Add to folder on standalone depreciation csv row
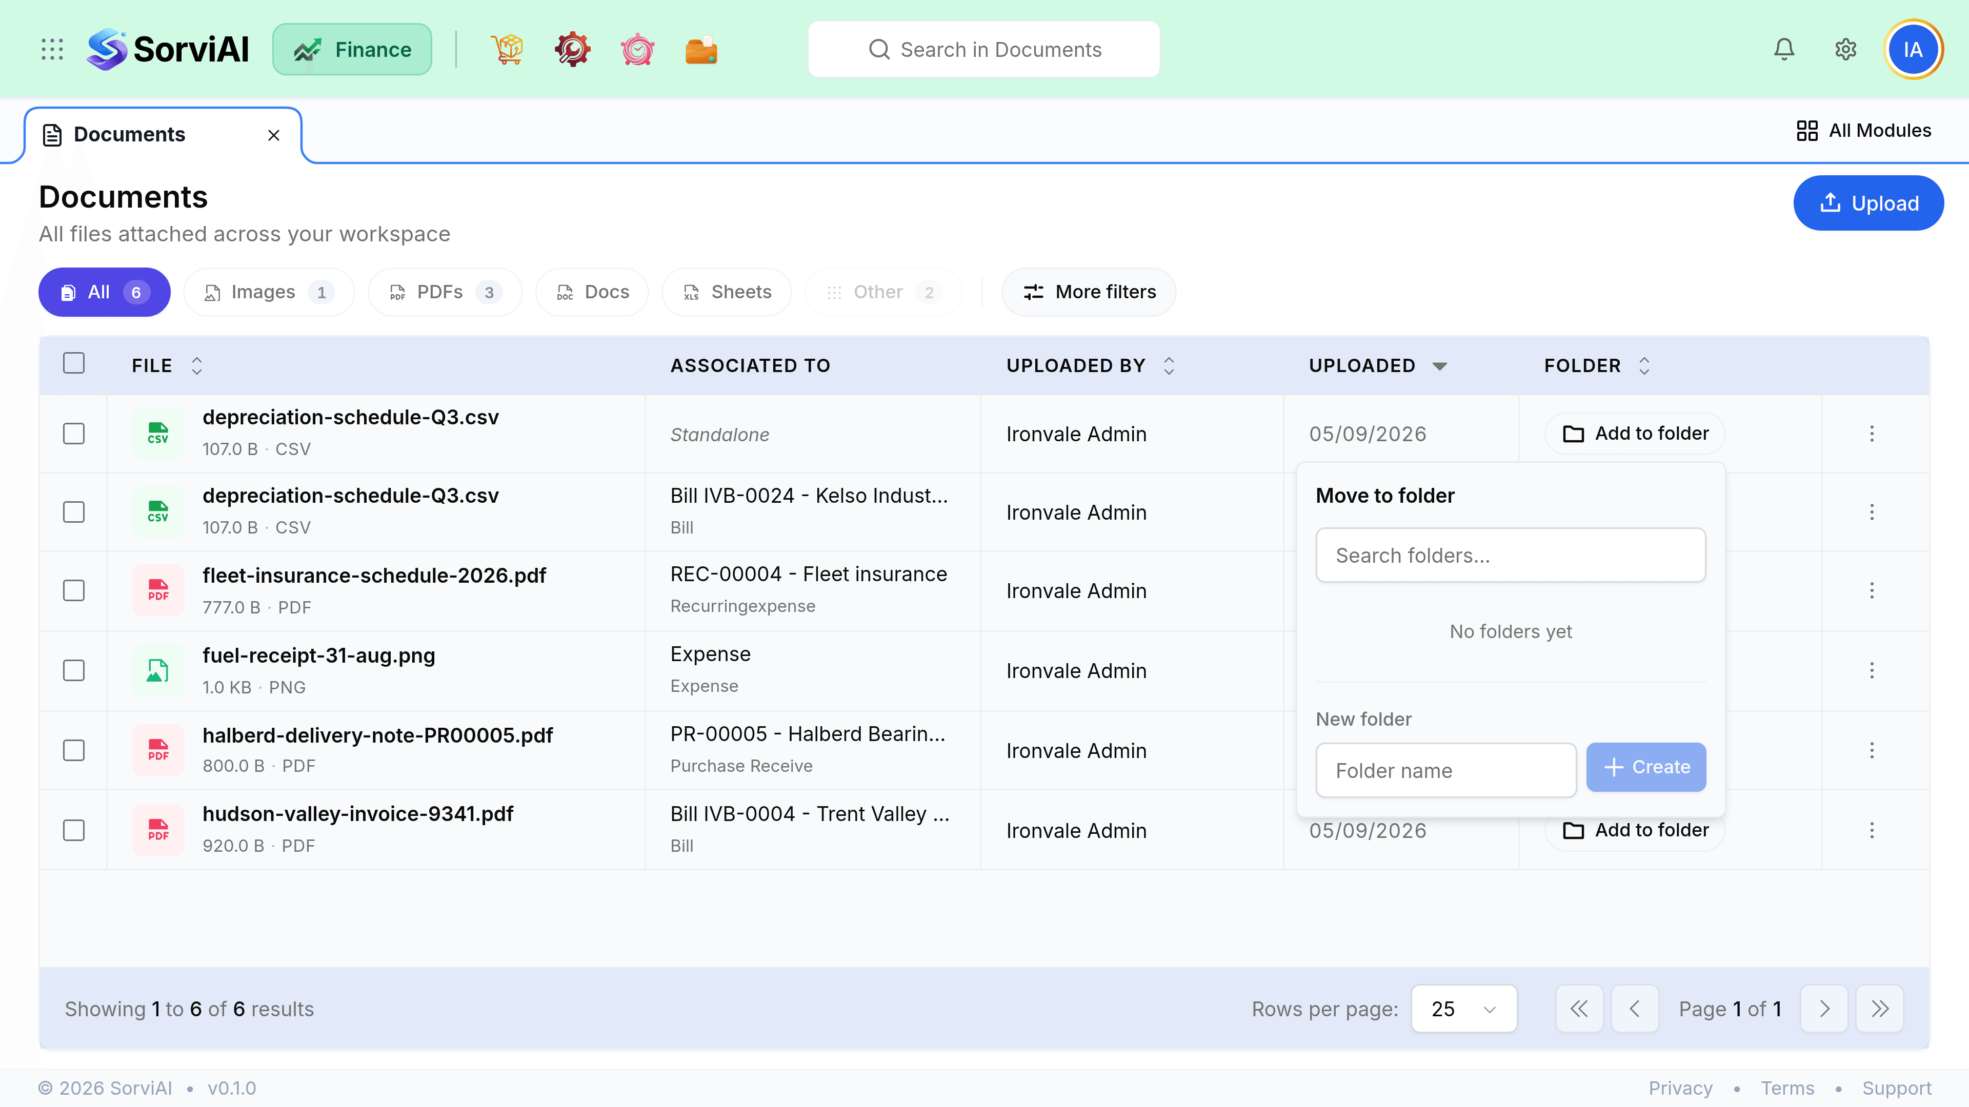The image size is (1969, 1107). click(x=1635, y=434)
